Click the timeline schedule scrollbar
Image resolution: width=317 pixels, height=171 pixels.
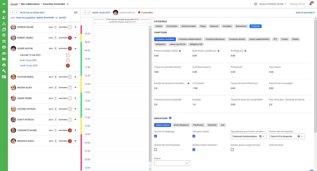pos(150,95)
